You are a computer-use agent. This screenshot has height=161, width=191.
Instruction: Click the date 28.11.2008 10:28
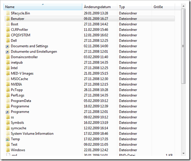pyautogui.click(x=96, y=90)
